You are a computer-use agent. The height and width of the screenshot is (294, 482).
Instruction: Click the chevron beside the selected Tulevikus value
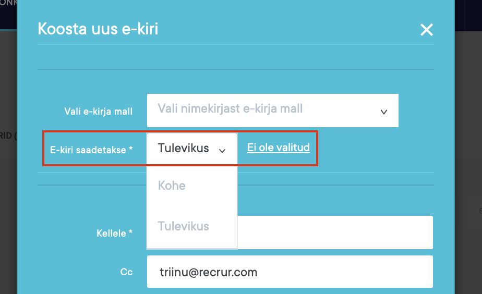(x=222, y=150)
